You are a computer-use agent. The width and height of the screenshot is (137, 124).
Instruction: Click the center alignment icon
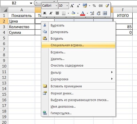(57, 13)
